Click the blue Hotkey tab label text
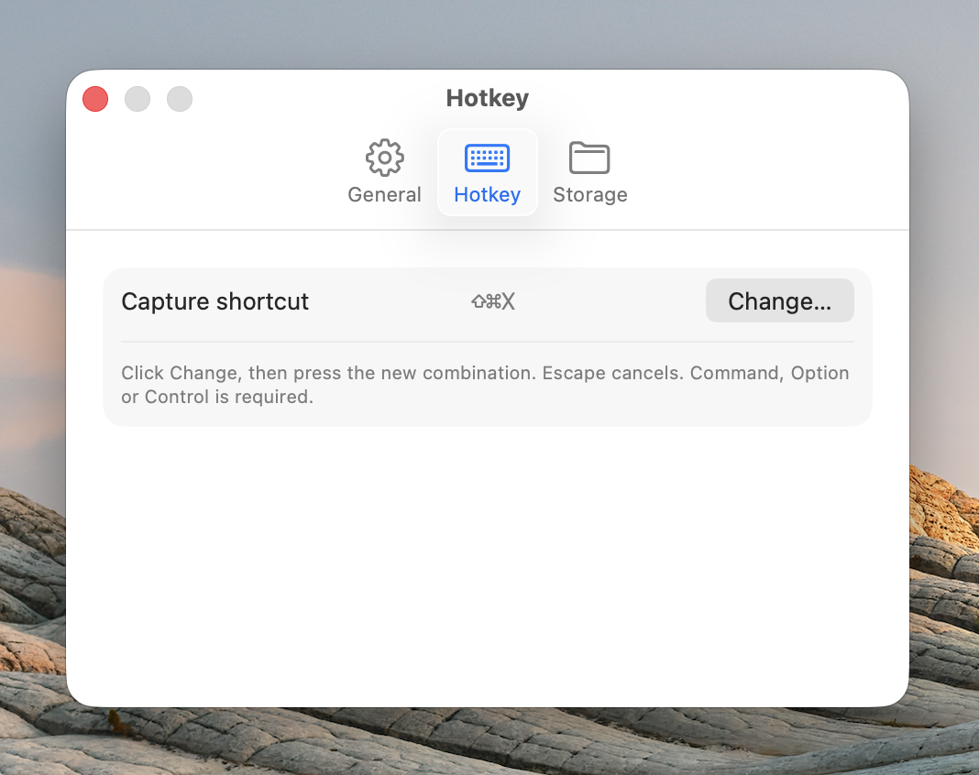Viewport: 979px width, 775px height. [x=487, y=195]
